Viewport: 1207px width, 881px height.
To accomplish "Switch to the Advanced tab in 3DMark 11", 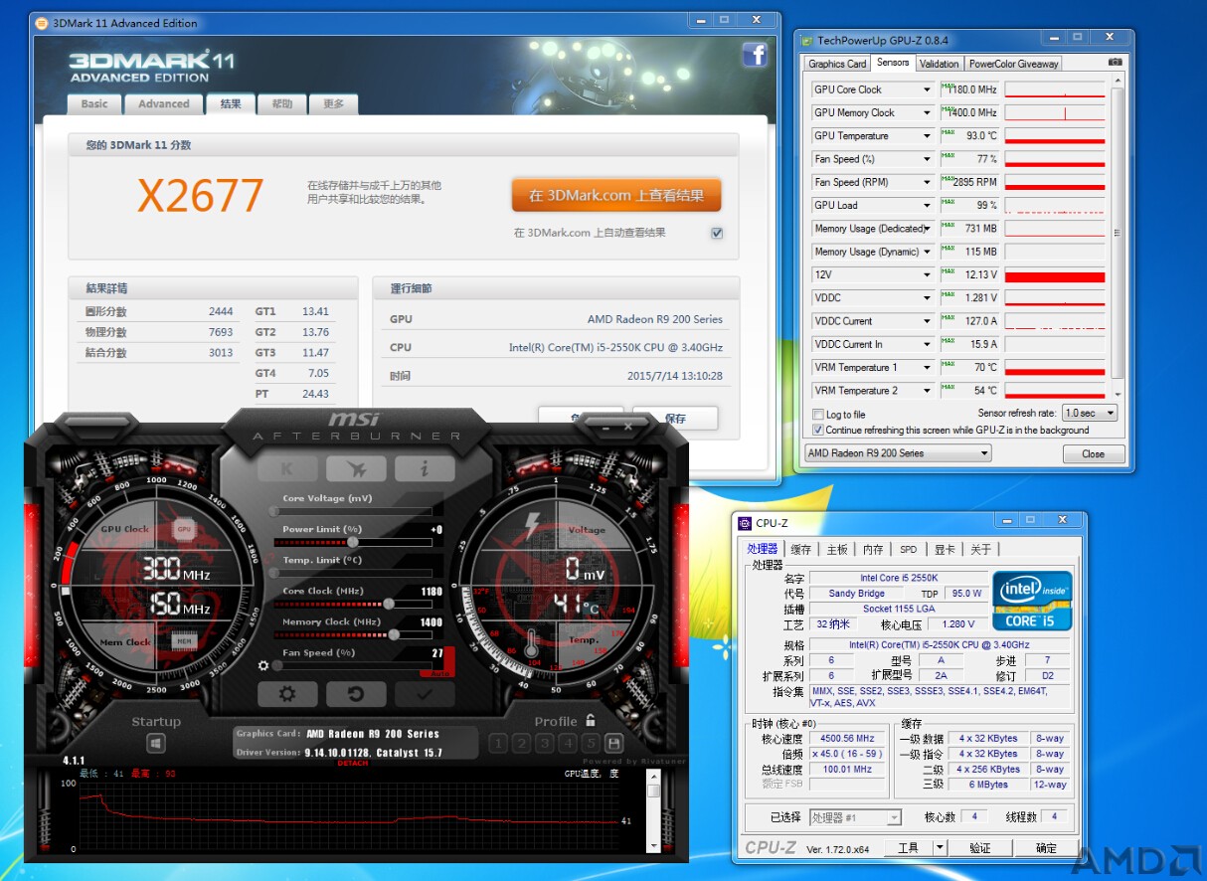I will click(163, 104).
